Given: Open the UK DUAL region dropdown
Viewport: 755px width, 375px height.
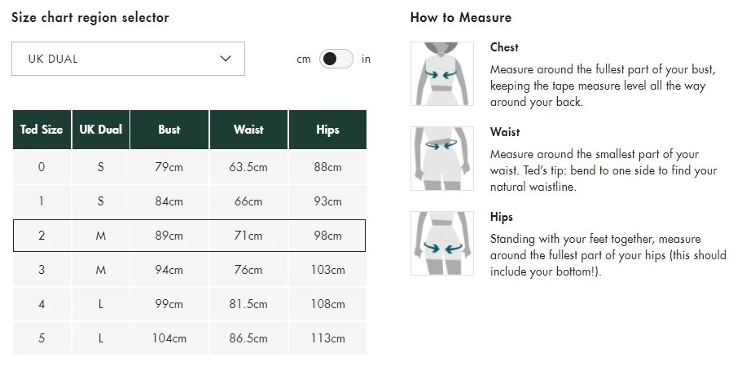Looking at the screenshot, I should pyautogui.click(x=128, y=59).
